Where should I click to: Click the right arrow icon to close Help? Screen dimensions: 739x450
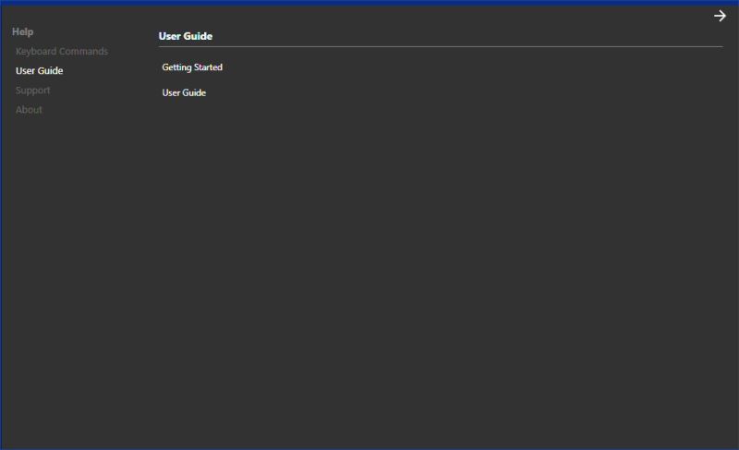coord(720,16)
